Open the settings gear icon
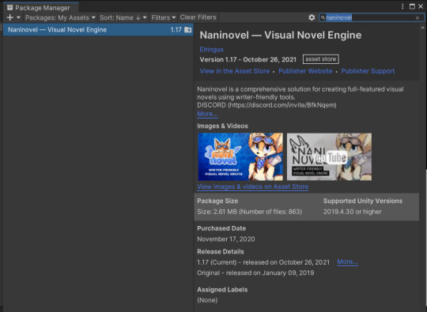The width and height of the screenshot is (427, 312). click(312, 17)
